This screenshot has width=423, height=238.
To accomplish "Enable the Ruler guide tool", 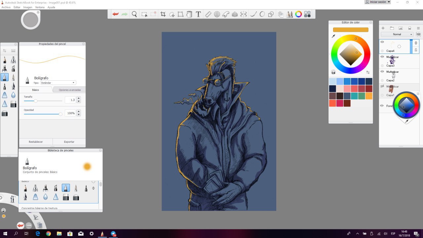I will [x=208, y=14].
